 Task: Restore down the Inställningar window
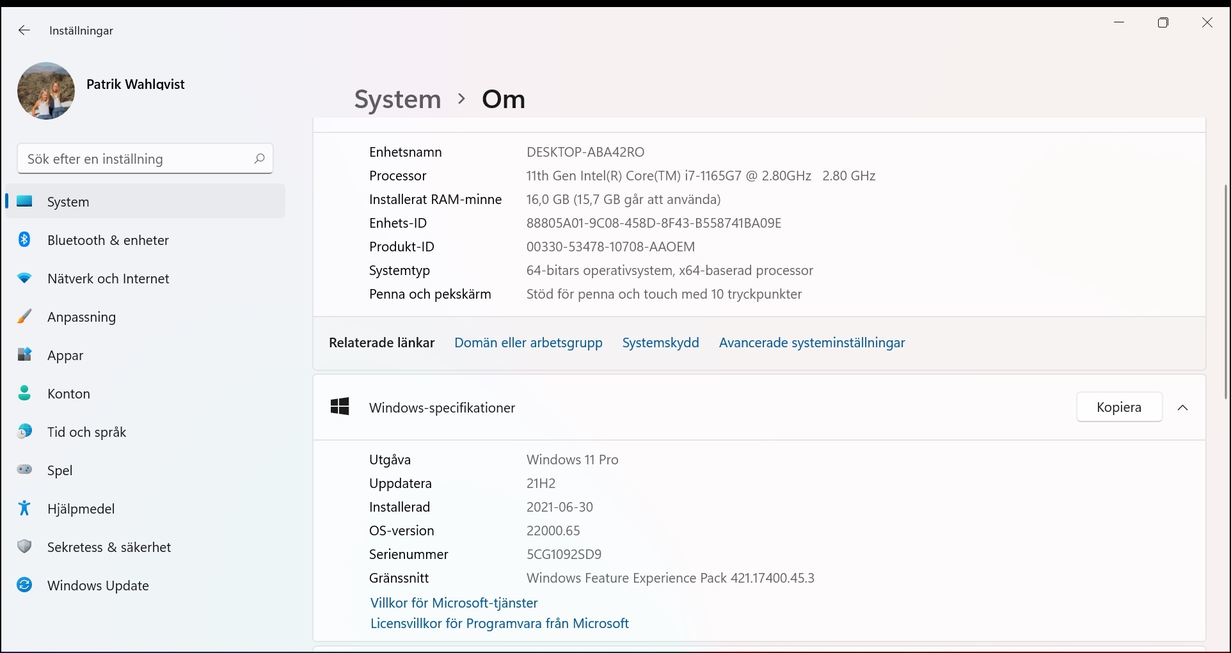(x=1163, y=22)
